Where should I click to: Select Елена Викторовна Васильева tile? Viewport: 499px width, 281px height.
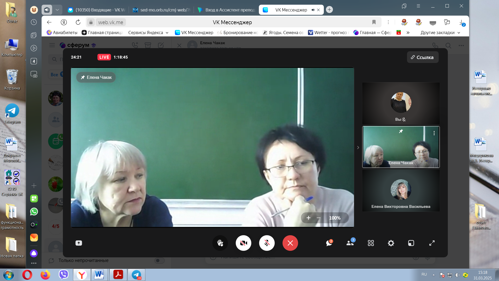401,191
